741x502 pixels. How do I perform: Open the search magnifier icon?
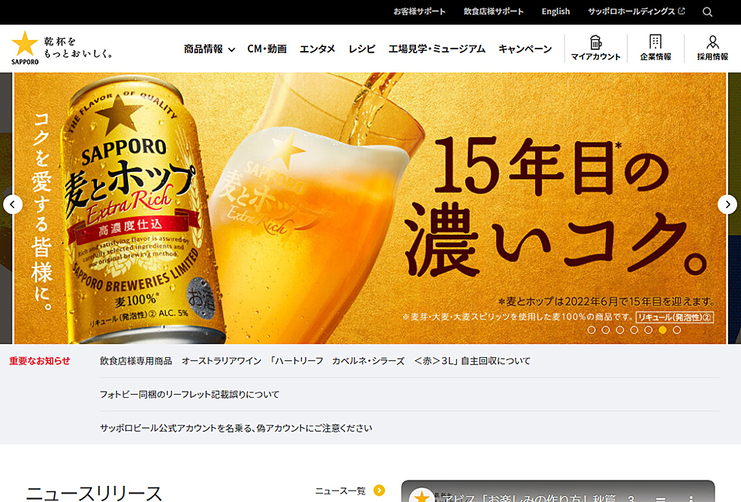pyautogui.click(x=707, y=12)
